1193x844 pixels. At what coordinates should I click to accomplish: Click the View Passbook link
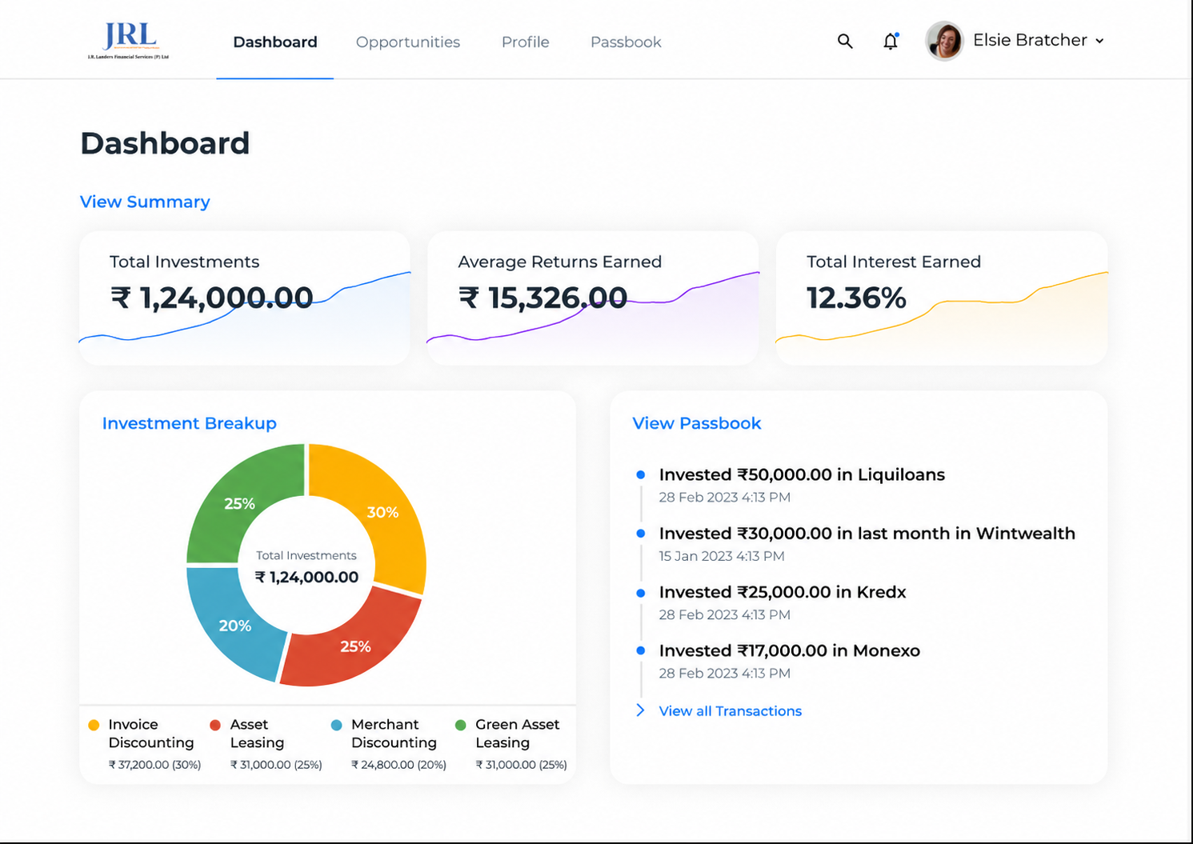[697, 423]
